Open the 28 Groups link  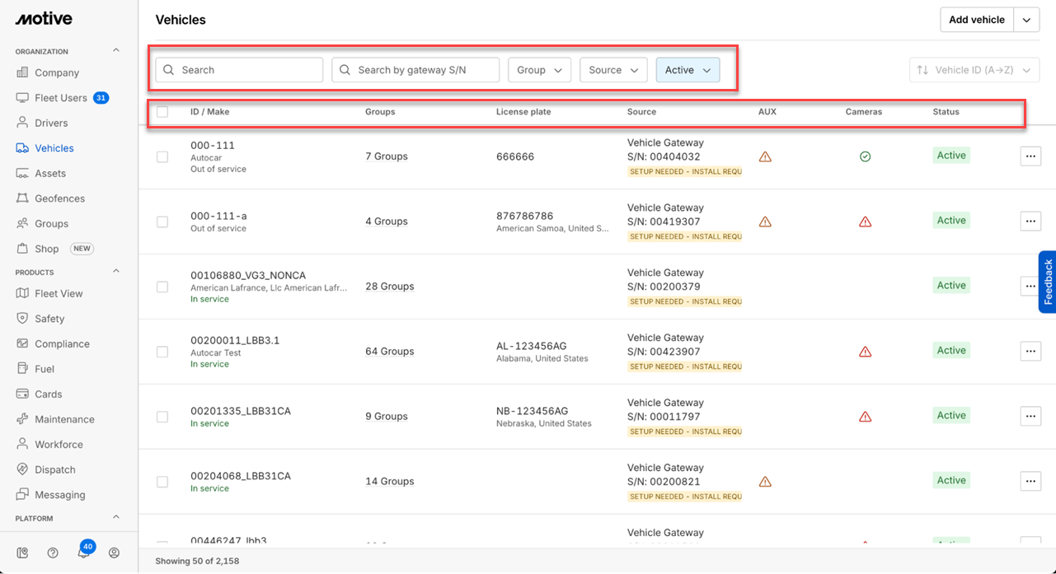pyautogui.click(x=390, y=287)
